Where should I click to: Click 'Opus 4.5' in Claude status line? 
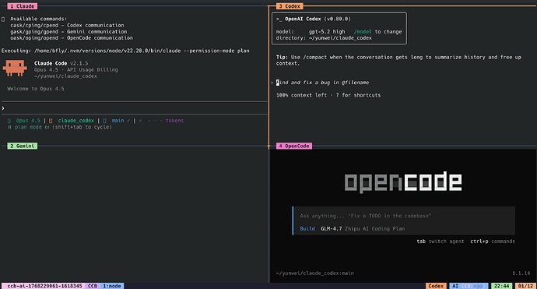(x=28, y=121)
